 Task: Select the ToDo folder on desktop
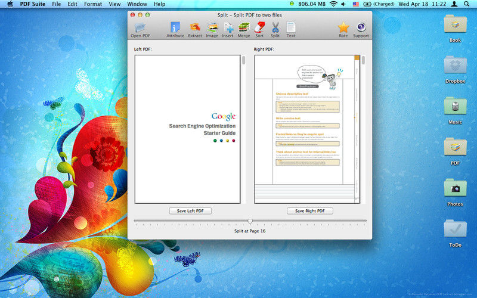pyautogui.click(x=455, y=233)
